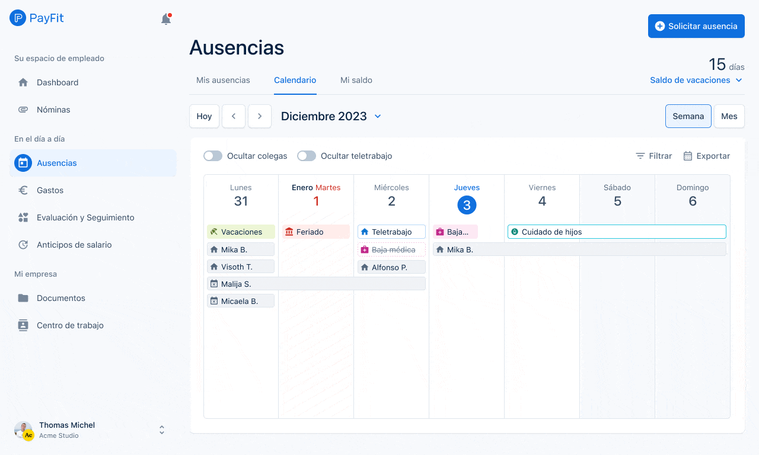Image resolution: width=759 pixels, height=455 pixels.
Task: Open Documentos in the sidebar
Action: 93,298
